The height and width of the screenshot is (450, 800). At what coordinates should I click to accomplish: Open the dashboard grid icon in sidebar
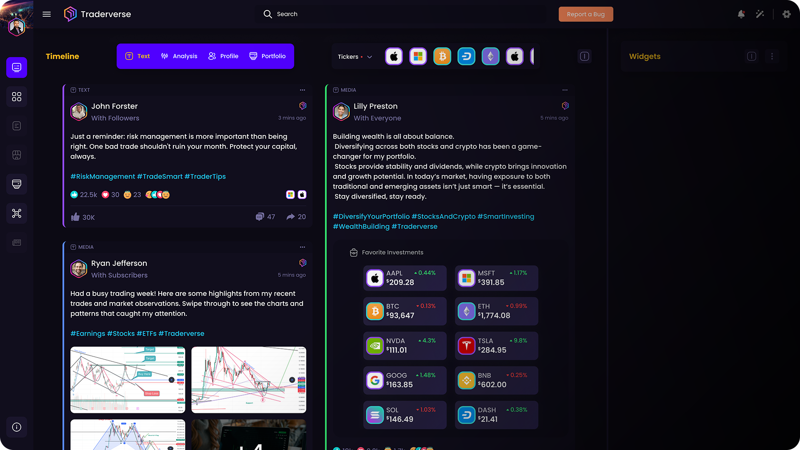tap(17, 97)
